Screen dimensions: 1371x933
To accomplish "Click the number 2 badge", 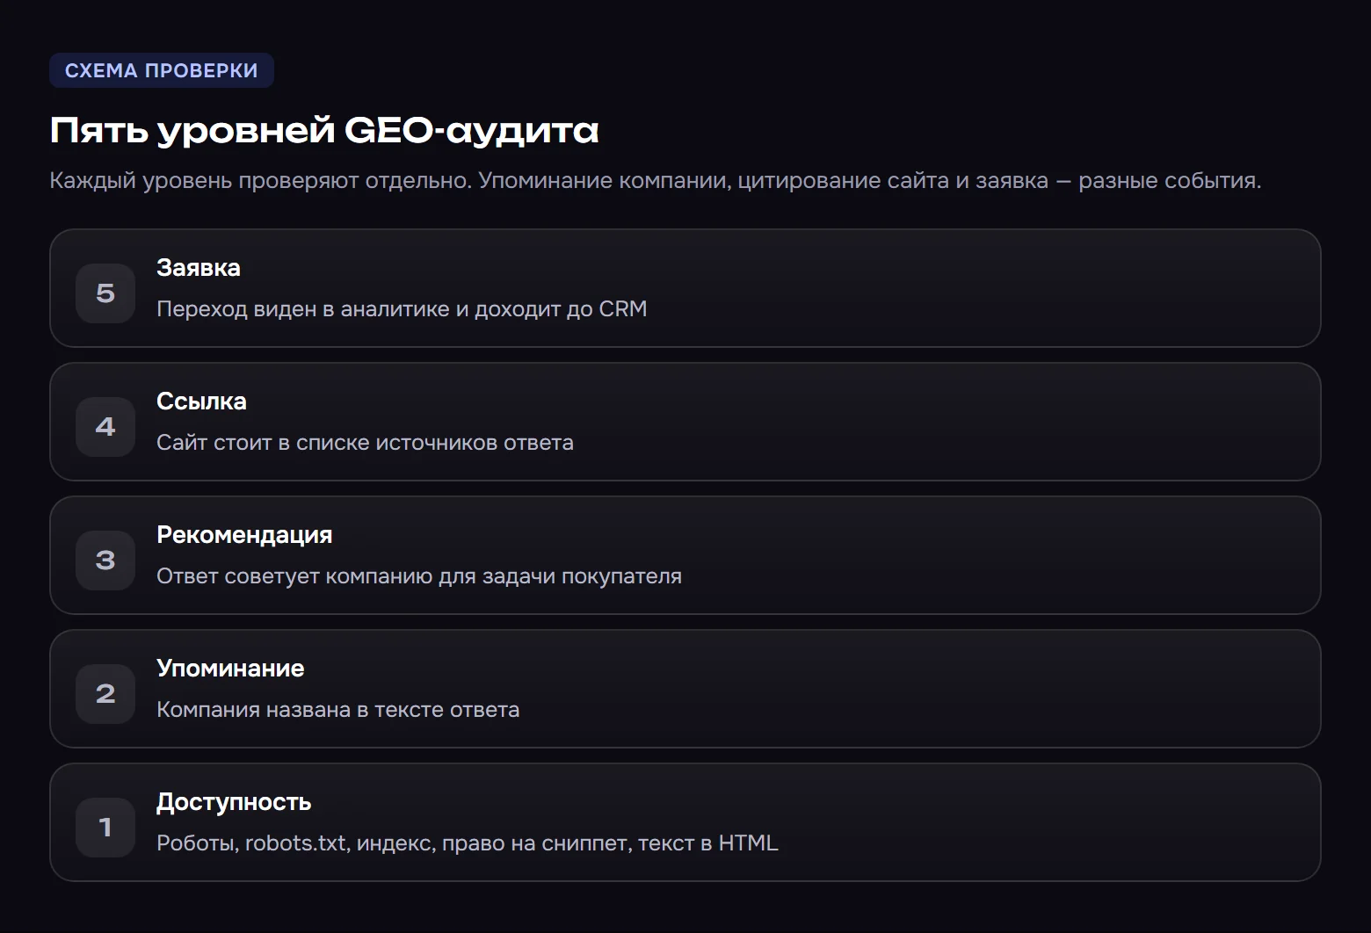I will (105, 693).
